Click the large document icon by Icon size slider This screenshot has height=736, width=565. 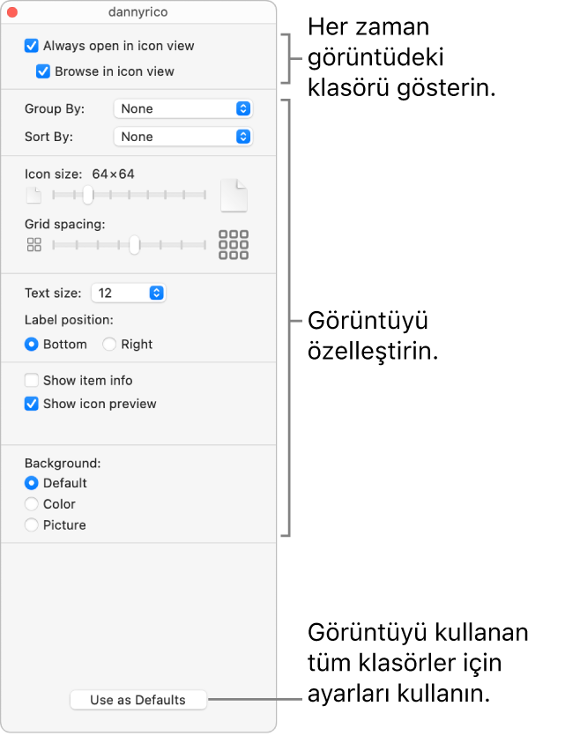(234, 195)
